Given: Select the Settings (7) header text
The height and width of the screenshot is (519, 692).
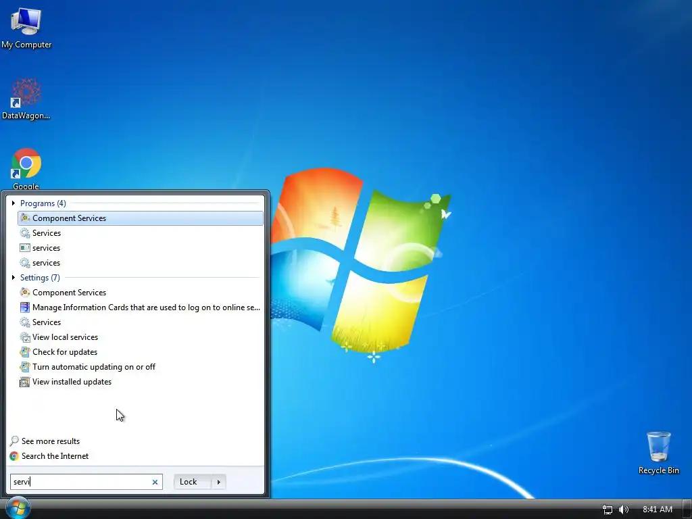Looking at the screenshot, I should point(40,277).
